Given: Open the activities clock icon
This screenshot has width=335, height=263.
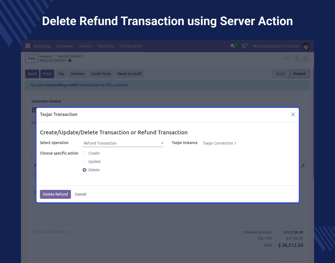Looking at the screenshot, I should [x=244, y=46].
